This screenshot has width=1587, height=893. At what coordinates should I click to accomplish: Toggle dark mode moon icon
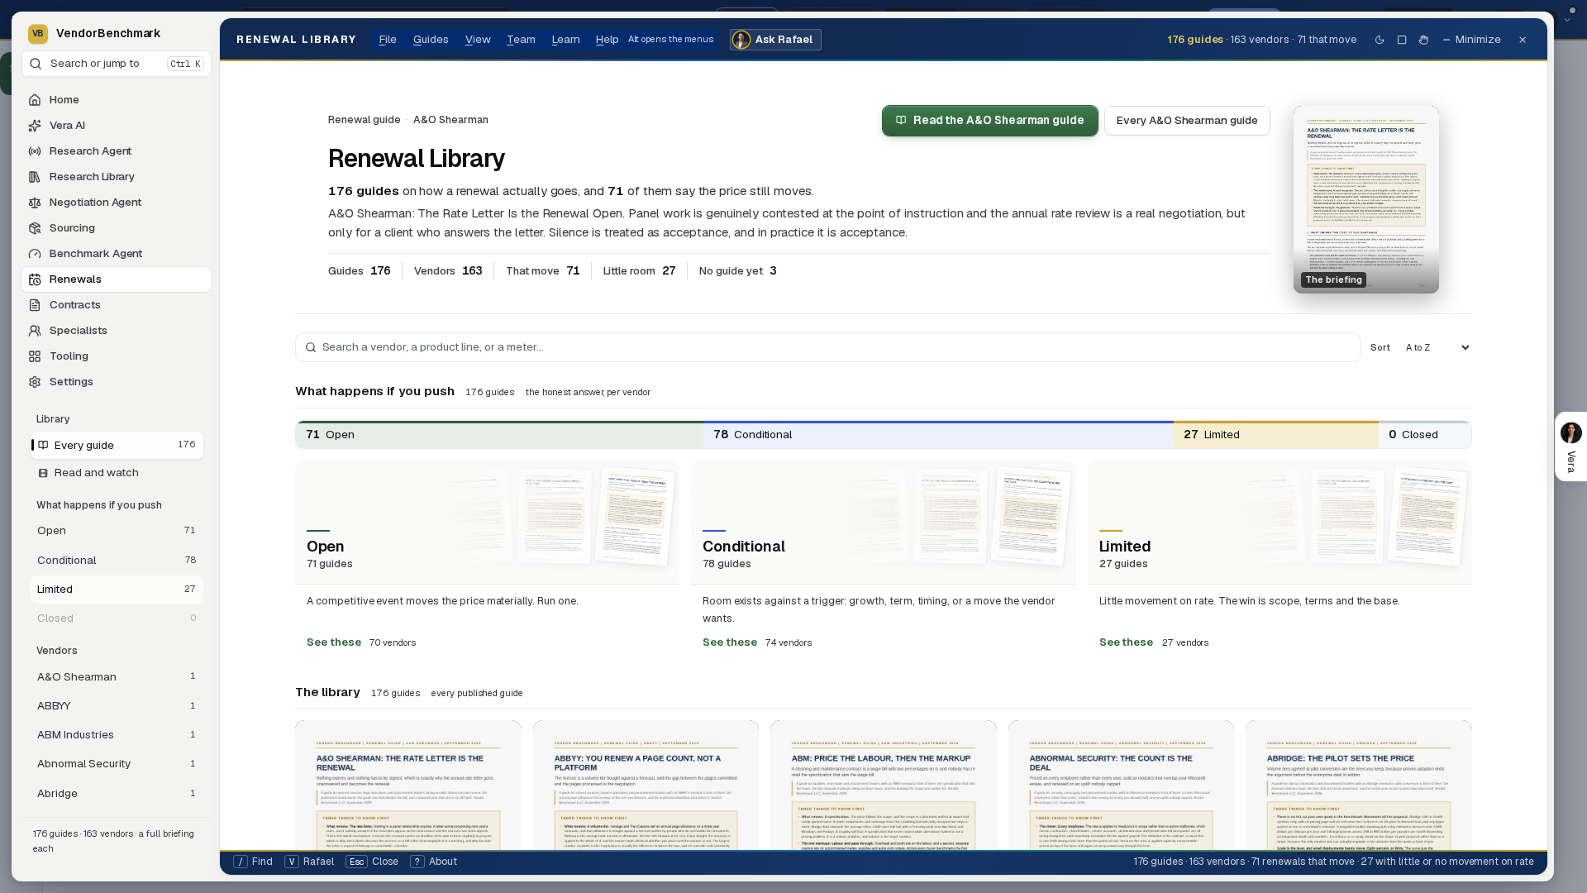(1380, 40)
